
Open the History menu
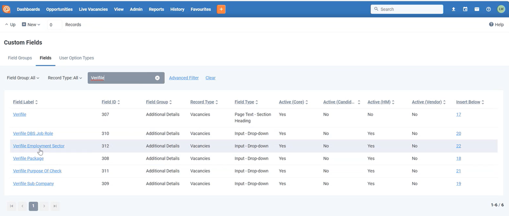click(177, 9)
